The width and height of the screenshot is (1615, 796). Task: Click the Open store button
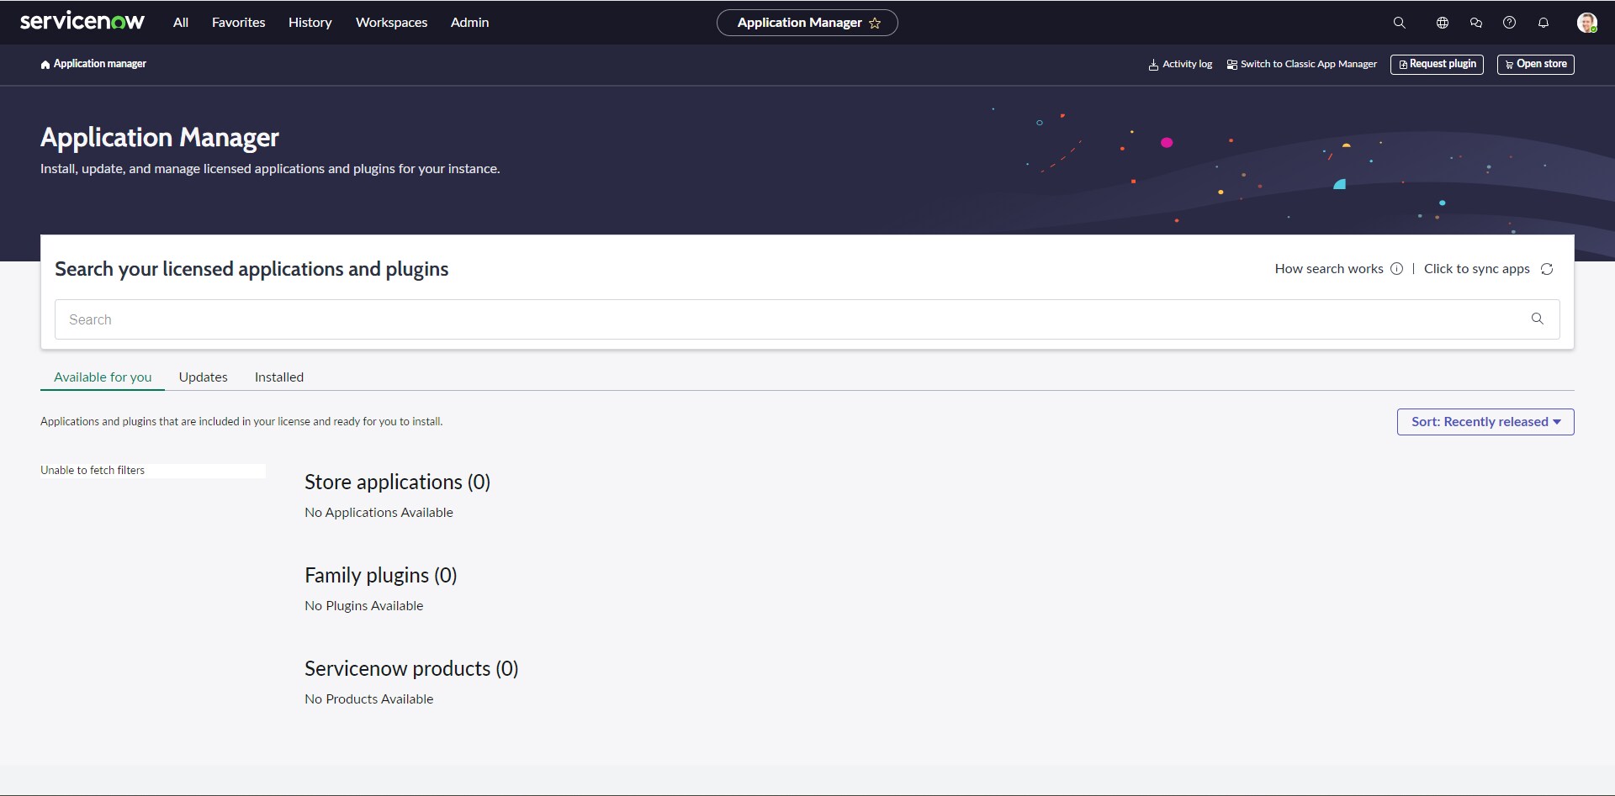pyautogui.click(x=1536, y=64)
